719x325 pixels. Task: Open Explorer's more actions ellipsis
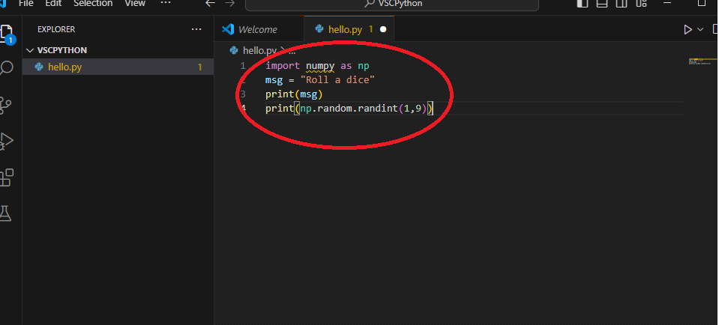click(x=196, y=29)
